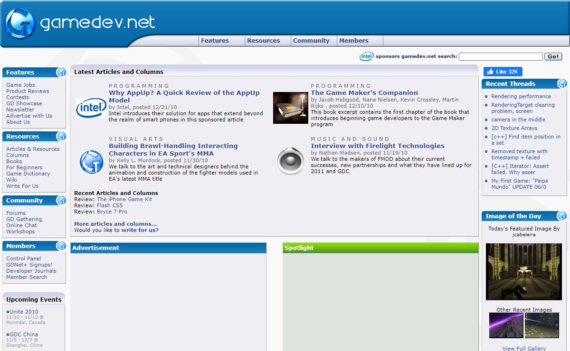Open Articles & Resources link

[x=33, y=149]
